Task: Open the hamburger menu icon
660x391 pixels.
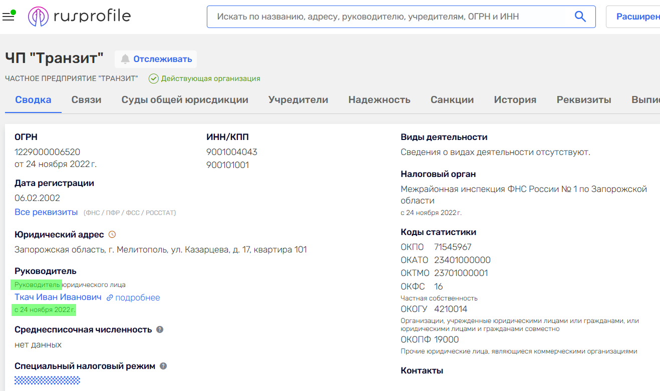Action: click(x=8, y=17)
